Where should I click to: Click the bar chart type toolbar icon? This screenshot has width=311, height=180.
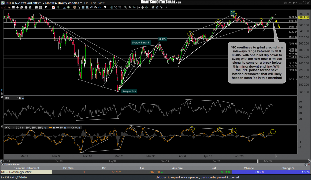tap(58, 7)
